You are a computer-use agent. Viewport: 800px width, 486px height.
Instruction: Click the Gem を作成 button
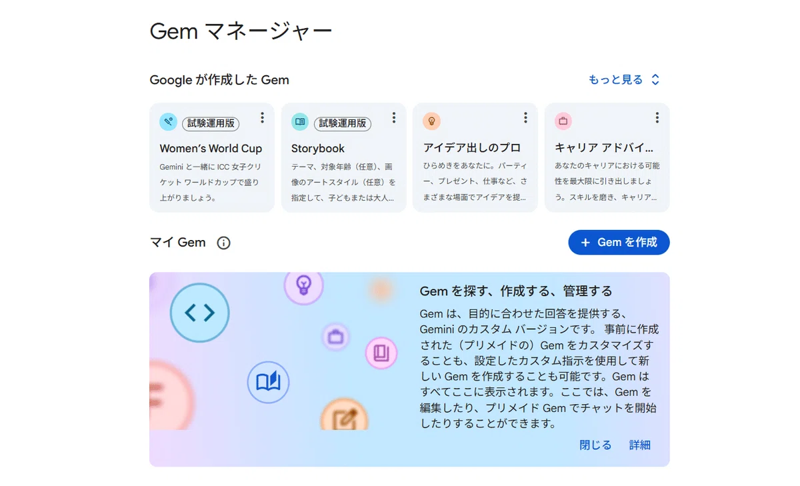click(619, 243)
